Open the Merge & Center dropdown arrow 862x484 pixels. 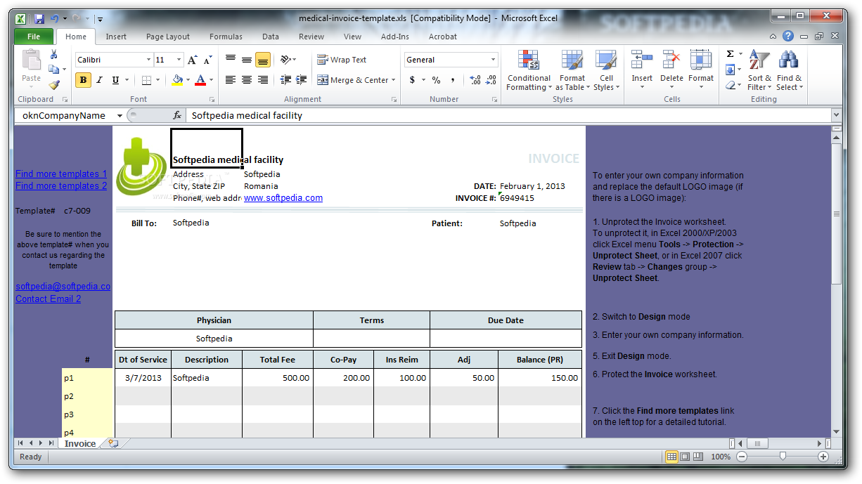[393, 80]
